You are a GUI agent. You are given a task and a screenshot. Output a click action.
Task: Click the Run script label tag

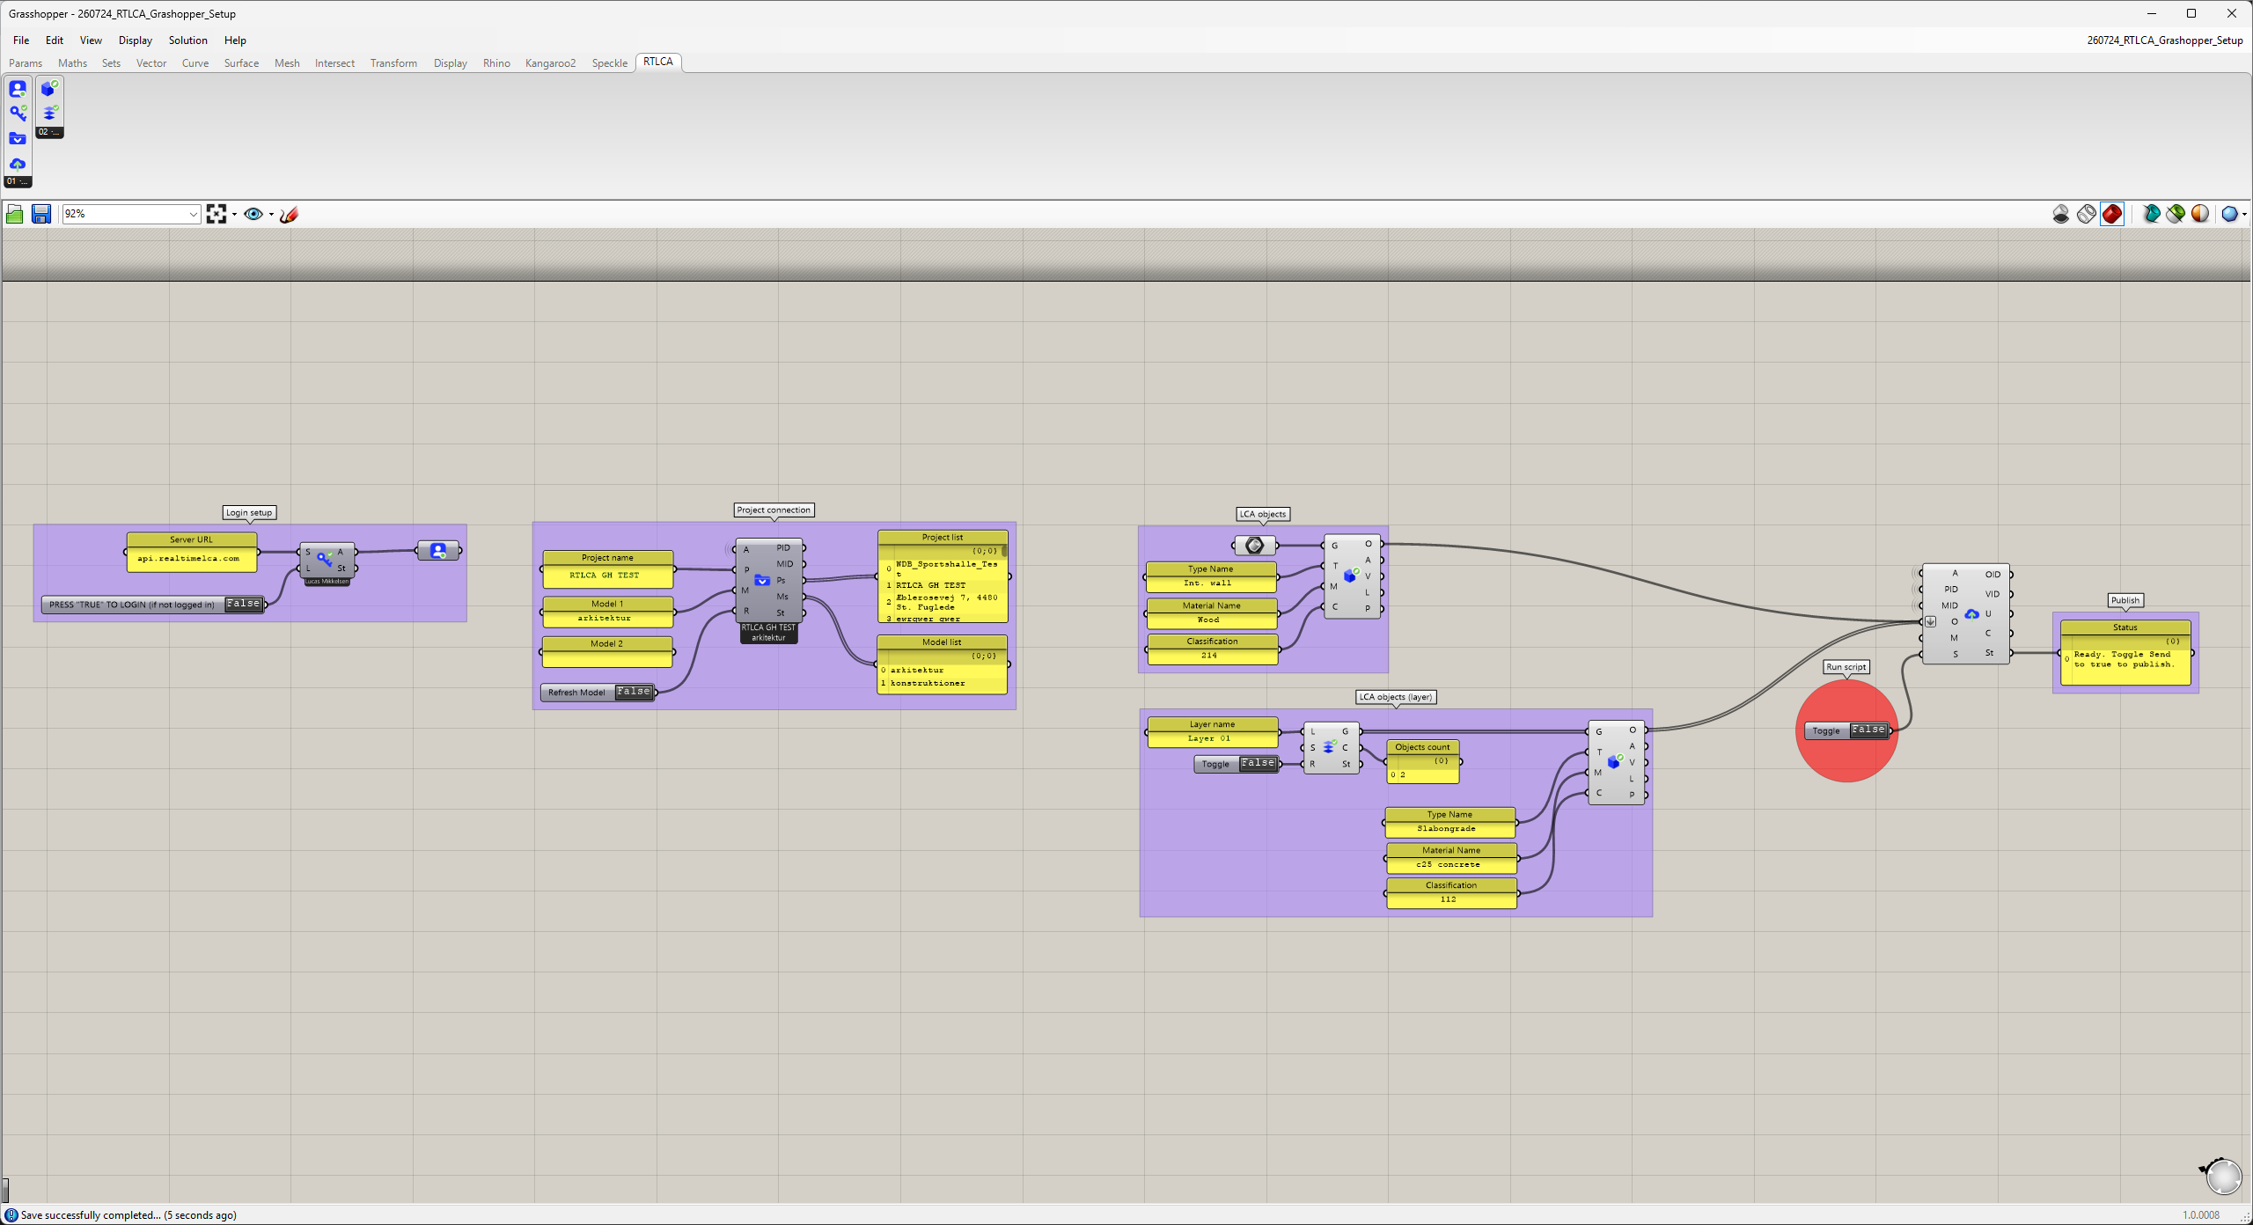coord(1846,667)
